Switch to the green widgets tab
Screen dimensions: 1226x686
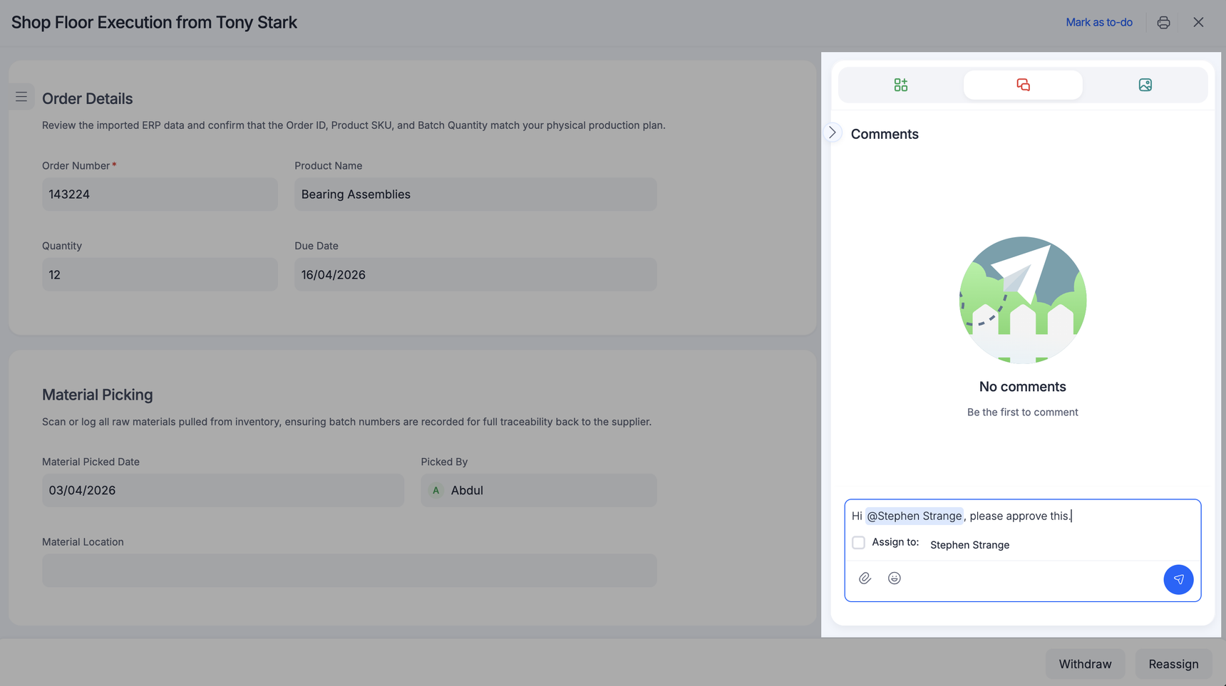900,85
